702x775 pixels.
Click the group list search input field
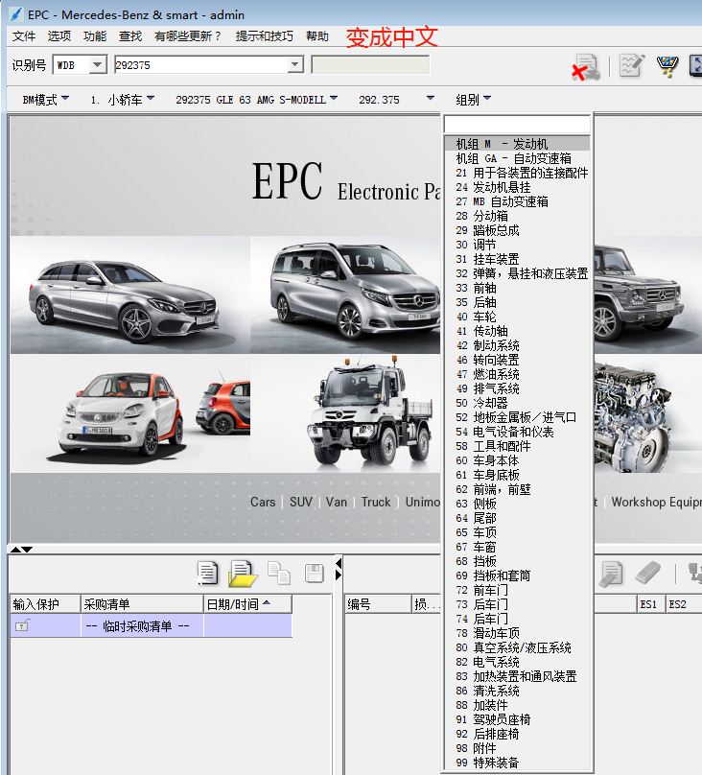tap(517, 124)
